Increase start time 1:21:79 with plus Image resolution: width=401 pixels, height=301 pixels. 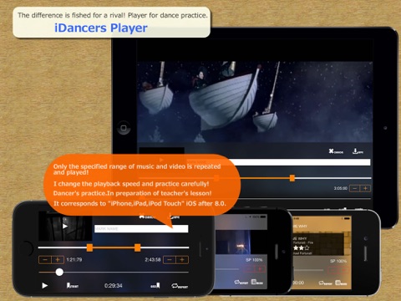coord(58,260)
